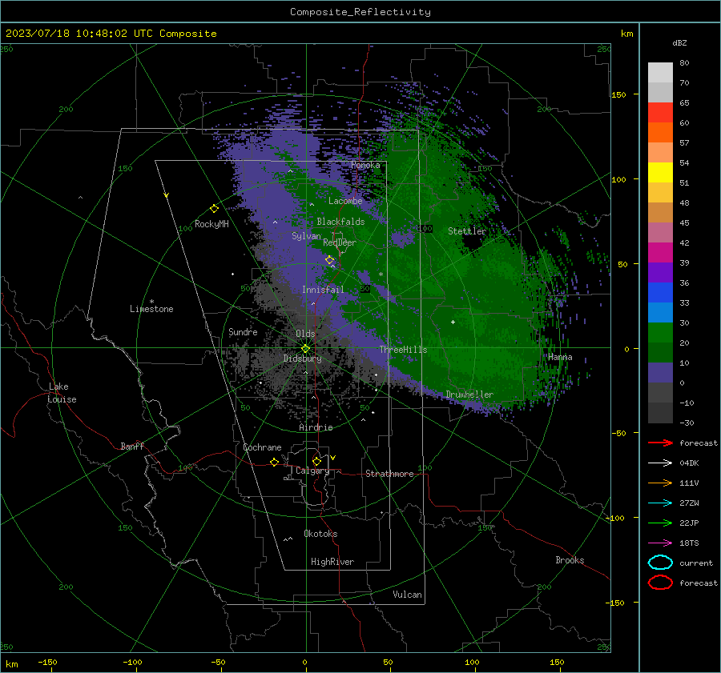Click the Drumheller city label

(x=469, y=395)
